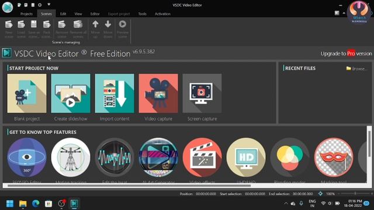Click the Masking tool red mask icon
This screenshot has height=210, width=374.
click(334, 157)
